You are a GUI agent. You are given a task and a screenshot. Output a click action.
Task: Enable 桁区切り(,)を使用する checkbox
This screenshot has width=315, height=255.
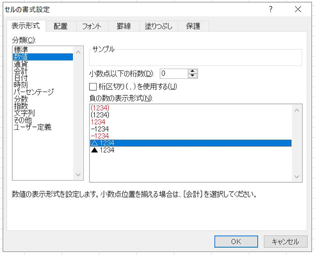tap(93, 87)
